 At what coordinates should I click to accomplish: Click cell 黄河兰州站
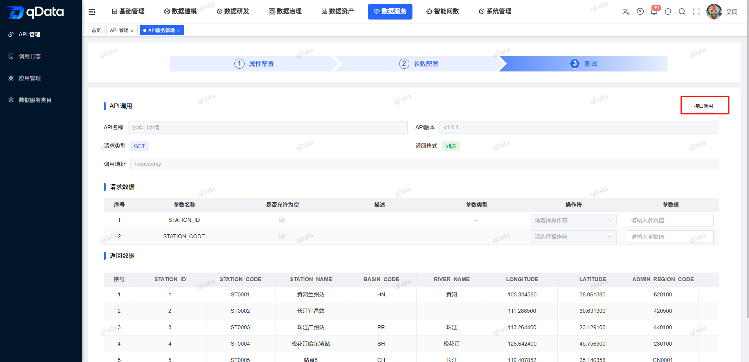tap(311, 294)
